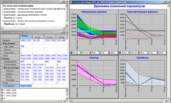Click blue 'Доход' swatch in Окончательные данные legend
This screenshot has height=103, width=171.
pos(120,53)
